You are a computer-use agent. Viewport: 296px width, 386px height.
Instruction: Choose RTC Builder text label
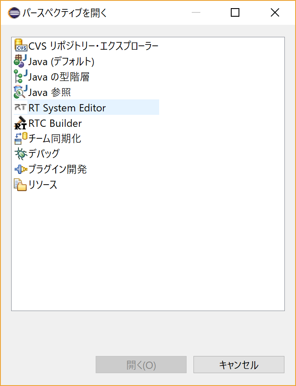point(55,123)
